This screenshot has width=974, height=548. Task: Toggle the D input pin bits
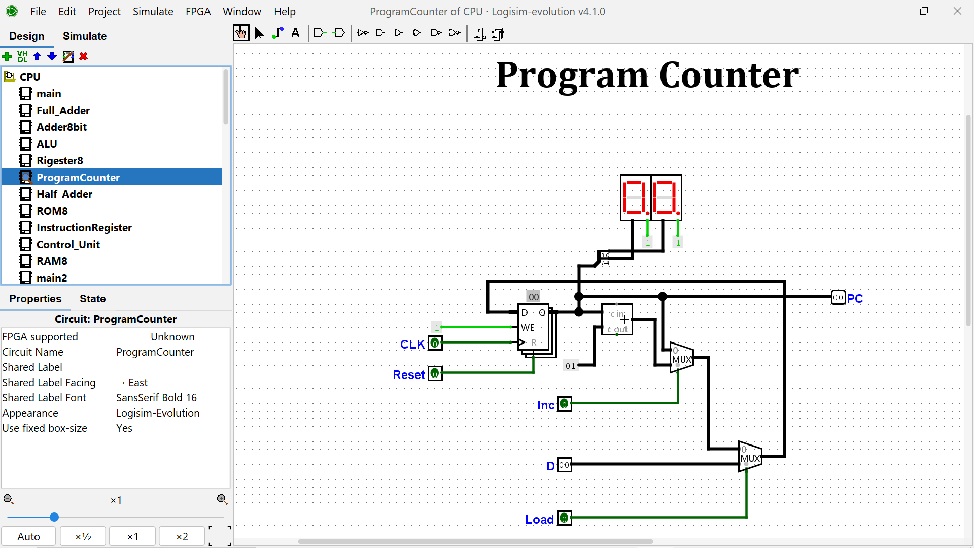565,465
